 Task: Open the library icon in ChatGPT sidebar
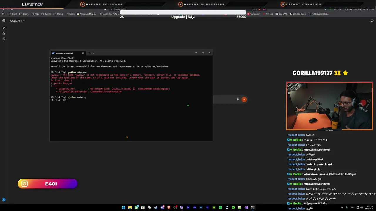point(4,39)
